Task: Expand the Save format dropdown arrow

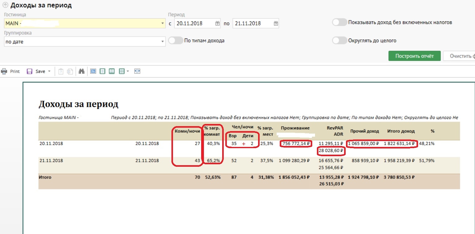Action: (49, 71)
